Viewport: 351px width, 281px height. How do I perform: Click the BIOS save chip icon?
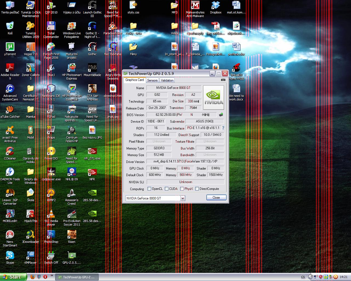pyautogui.click(x=221, y=115)
